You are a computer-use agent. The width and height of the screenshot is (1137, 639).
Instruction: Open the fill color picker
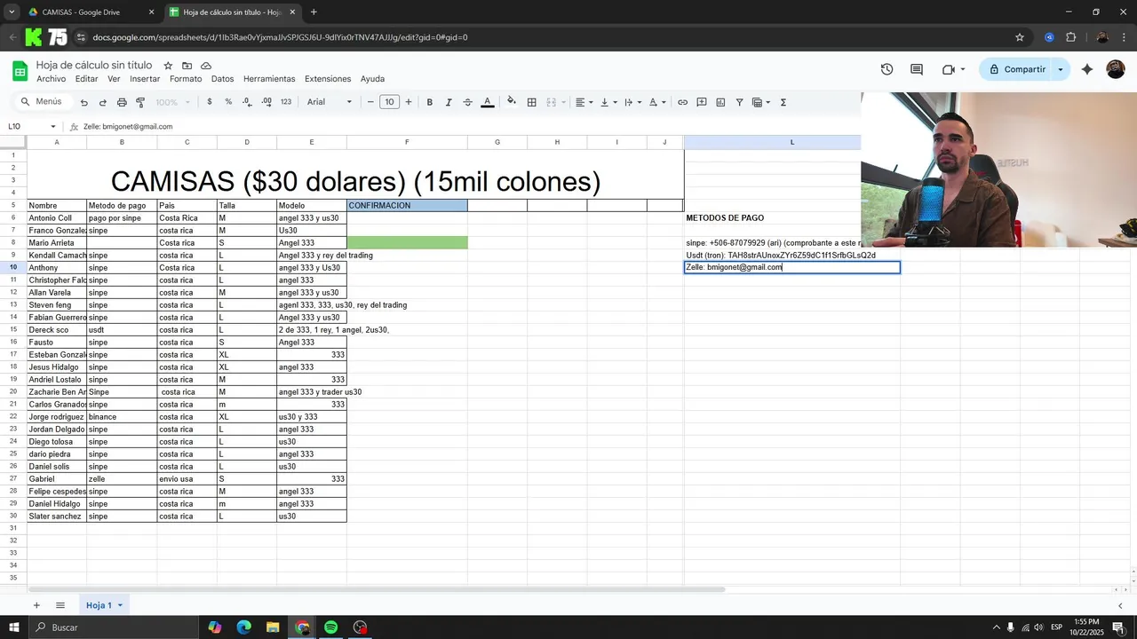pyautogui.click(x=512, y=102)
